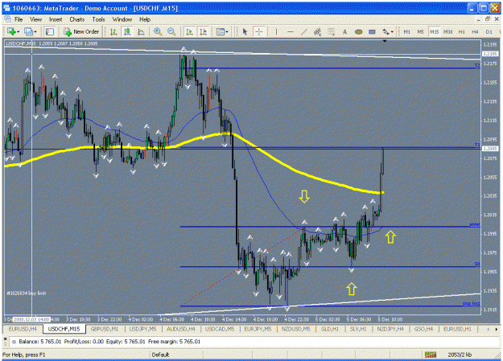Image resolution: width=503 pixels, height=361 pixels.
Task: Toggle chart shift
Action: pyautogui.click(x=204, y=31)
